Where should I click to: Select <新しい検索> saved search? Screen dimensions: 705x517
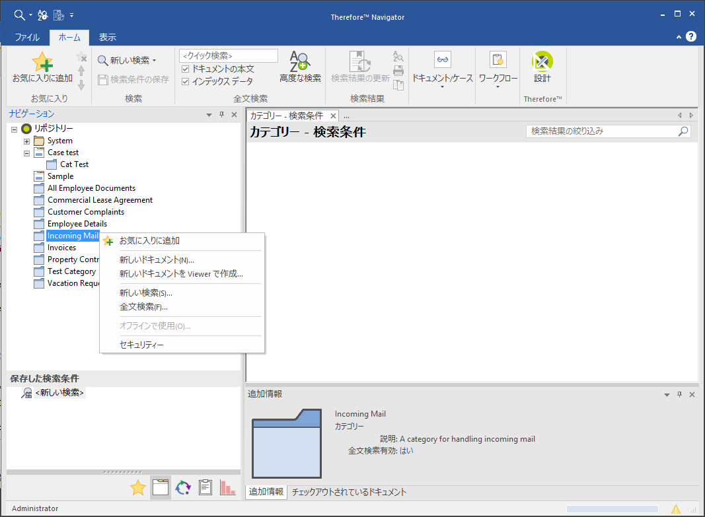click(x=60, y=393)
